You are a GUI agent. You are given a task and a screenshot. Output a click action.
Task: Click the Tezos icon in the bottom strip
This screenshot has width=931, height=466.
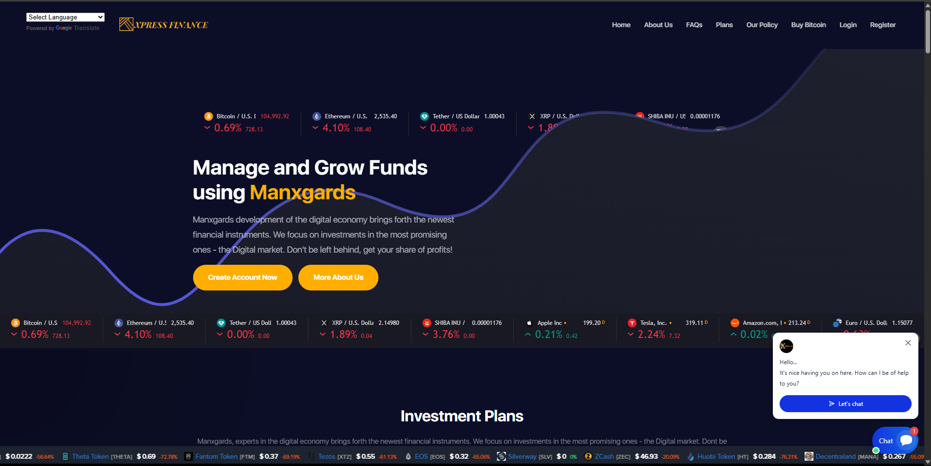pos(311,456)
